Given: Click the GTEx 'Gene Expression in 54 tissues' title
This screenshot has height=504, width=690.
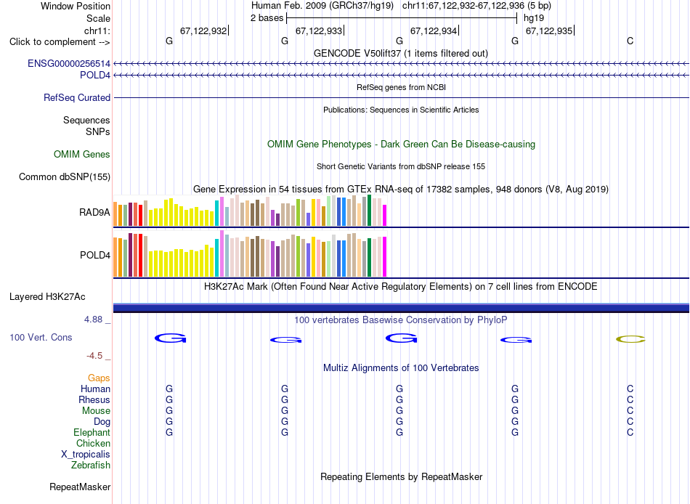Looking at the screenshot, I should point(401,190).
